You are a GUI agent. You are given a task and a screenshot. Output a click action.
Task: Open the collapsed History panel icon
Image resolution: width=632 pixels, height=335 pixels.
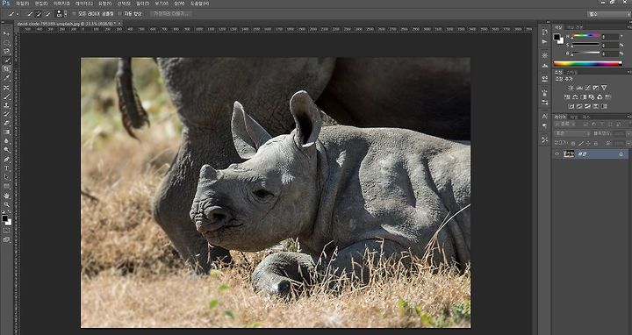(545, 32)
